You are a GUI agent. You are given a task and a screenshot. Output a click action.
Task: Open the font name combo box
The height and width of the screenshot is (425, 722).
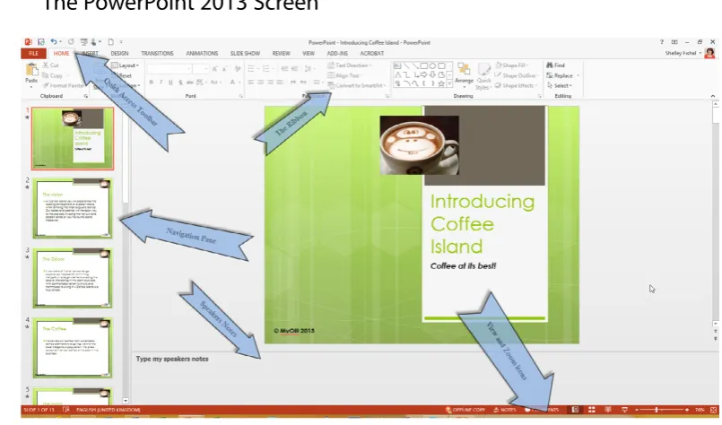[x=169, y=69]
